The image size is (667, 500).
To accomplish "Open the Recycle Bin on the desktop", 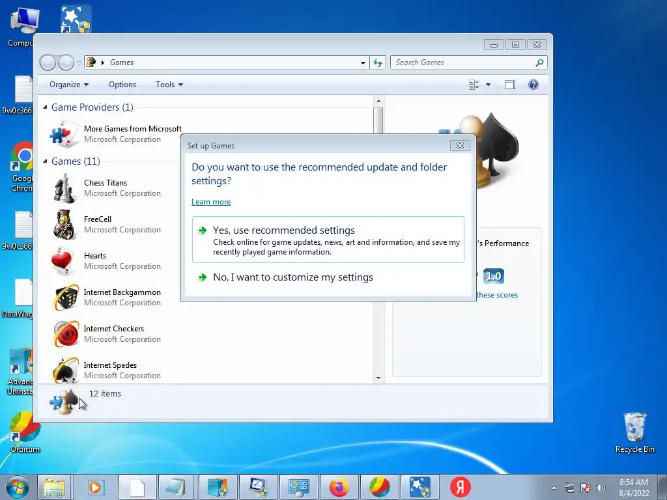I will coord(634,432).
